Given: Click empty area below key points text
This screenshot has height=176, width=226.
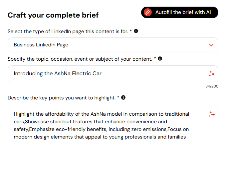Looking at the screenshot, I should 113,158.
